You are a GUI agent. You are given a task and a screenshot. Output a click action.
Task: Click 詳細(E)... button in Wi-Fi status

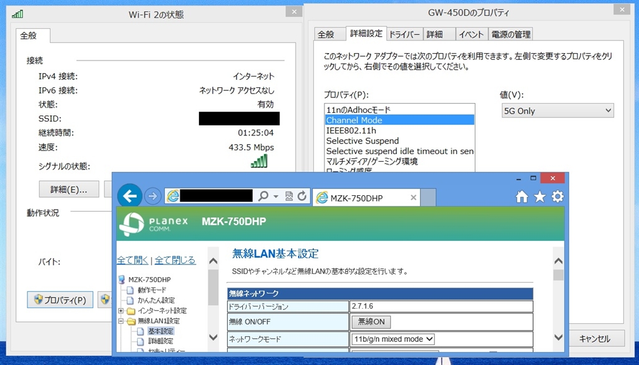(69, 190)
